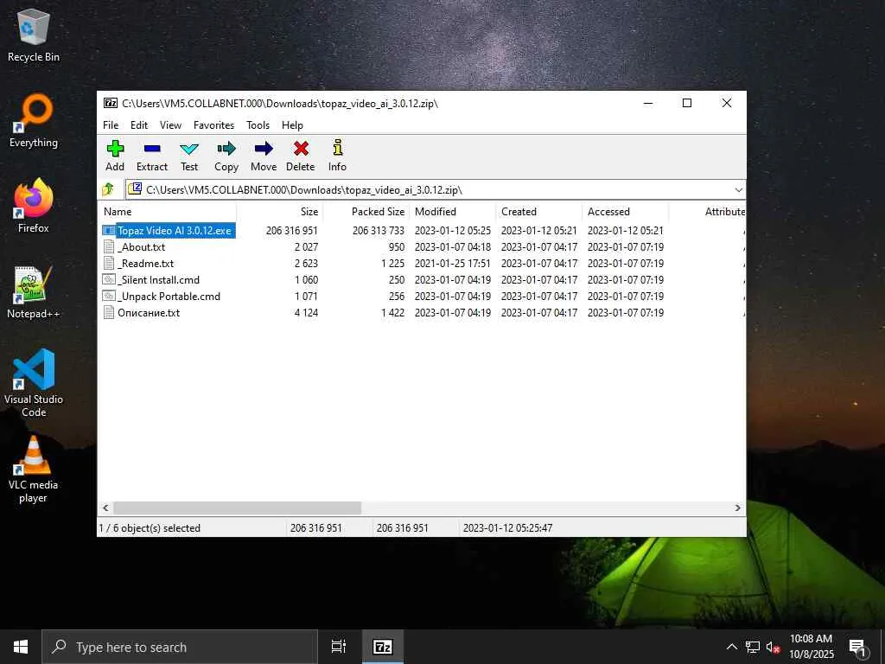
Task: Extract files with the blue minus icon
Action: tap(152, 149)
